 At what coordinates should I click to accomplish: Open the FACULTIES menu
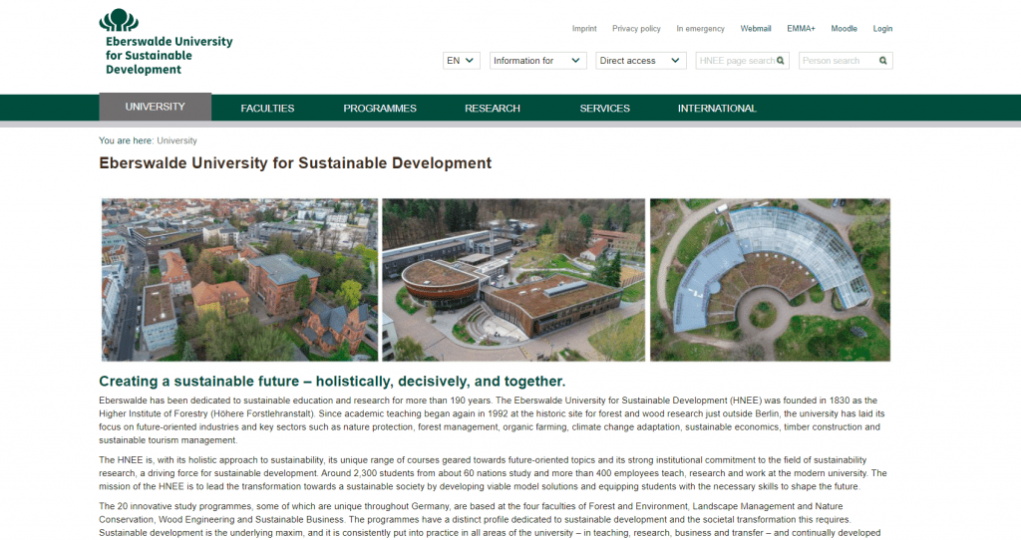pyautogui.click(x=267, y=109)
